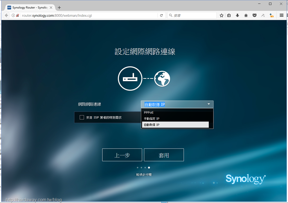Click the globe internet illustration icon
Image resolution: width=288 pixels, height=203 pixels.
click(162, 79)
